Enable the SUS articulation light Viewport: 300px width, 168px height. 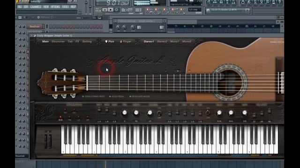pyautogui.click(x=60, y=117)
